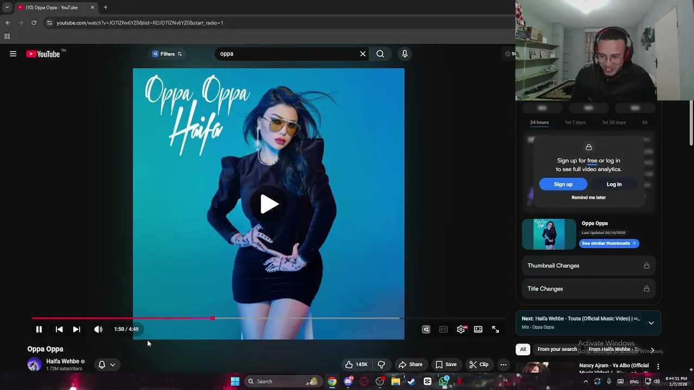Start voice search with the microphone
694x390 pixels.
404,54
